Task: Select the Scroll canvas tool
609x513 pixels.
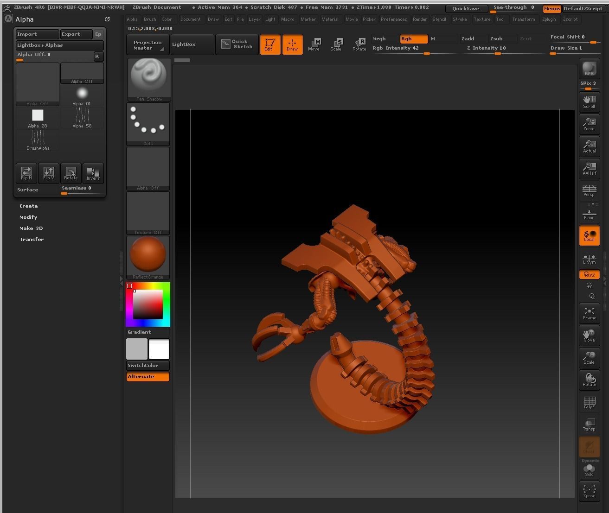Action: coord(589,102)
